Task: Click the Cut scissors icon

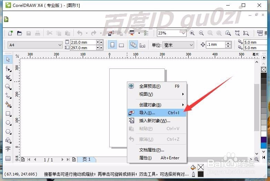Action: tap(49, 33)
